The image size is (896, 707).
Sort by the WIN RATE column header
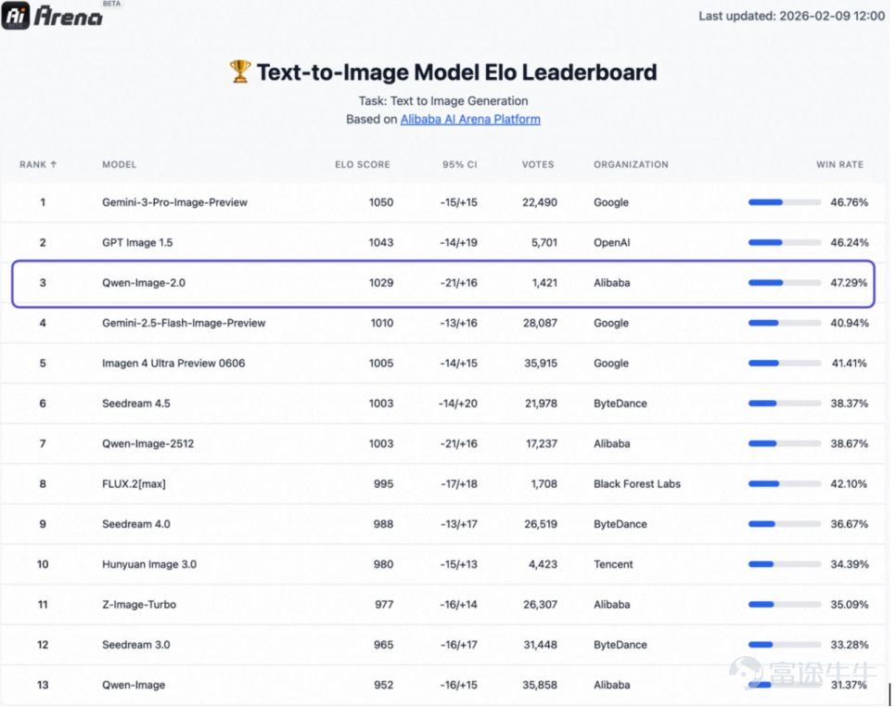point(839,164)
